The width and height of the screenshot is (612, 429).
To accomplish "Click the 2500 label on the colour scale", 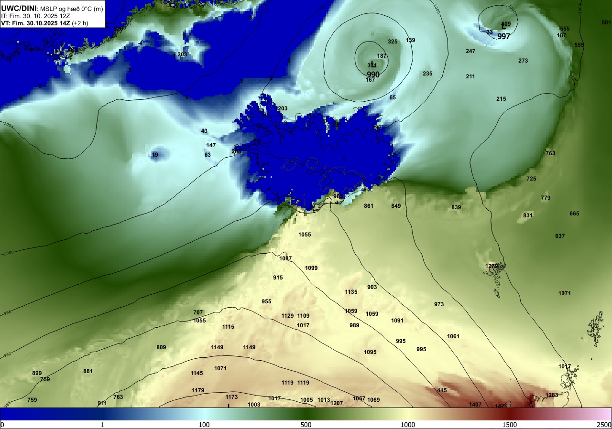I will (604, 425).
